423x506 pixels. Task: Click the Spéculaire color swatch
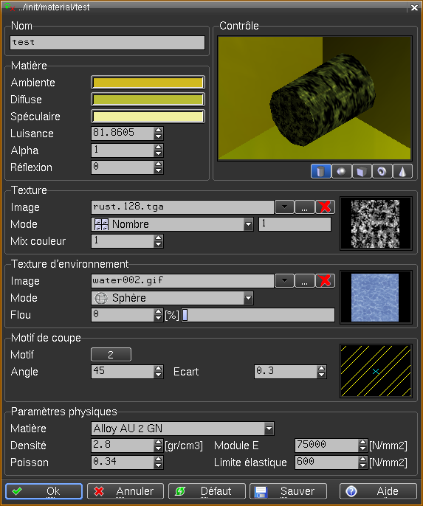point(148,117)
